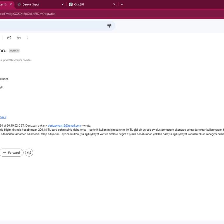Click the Forward button
This screenshot has width=224, height=224.
click(11, 153)
